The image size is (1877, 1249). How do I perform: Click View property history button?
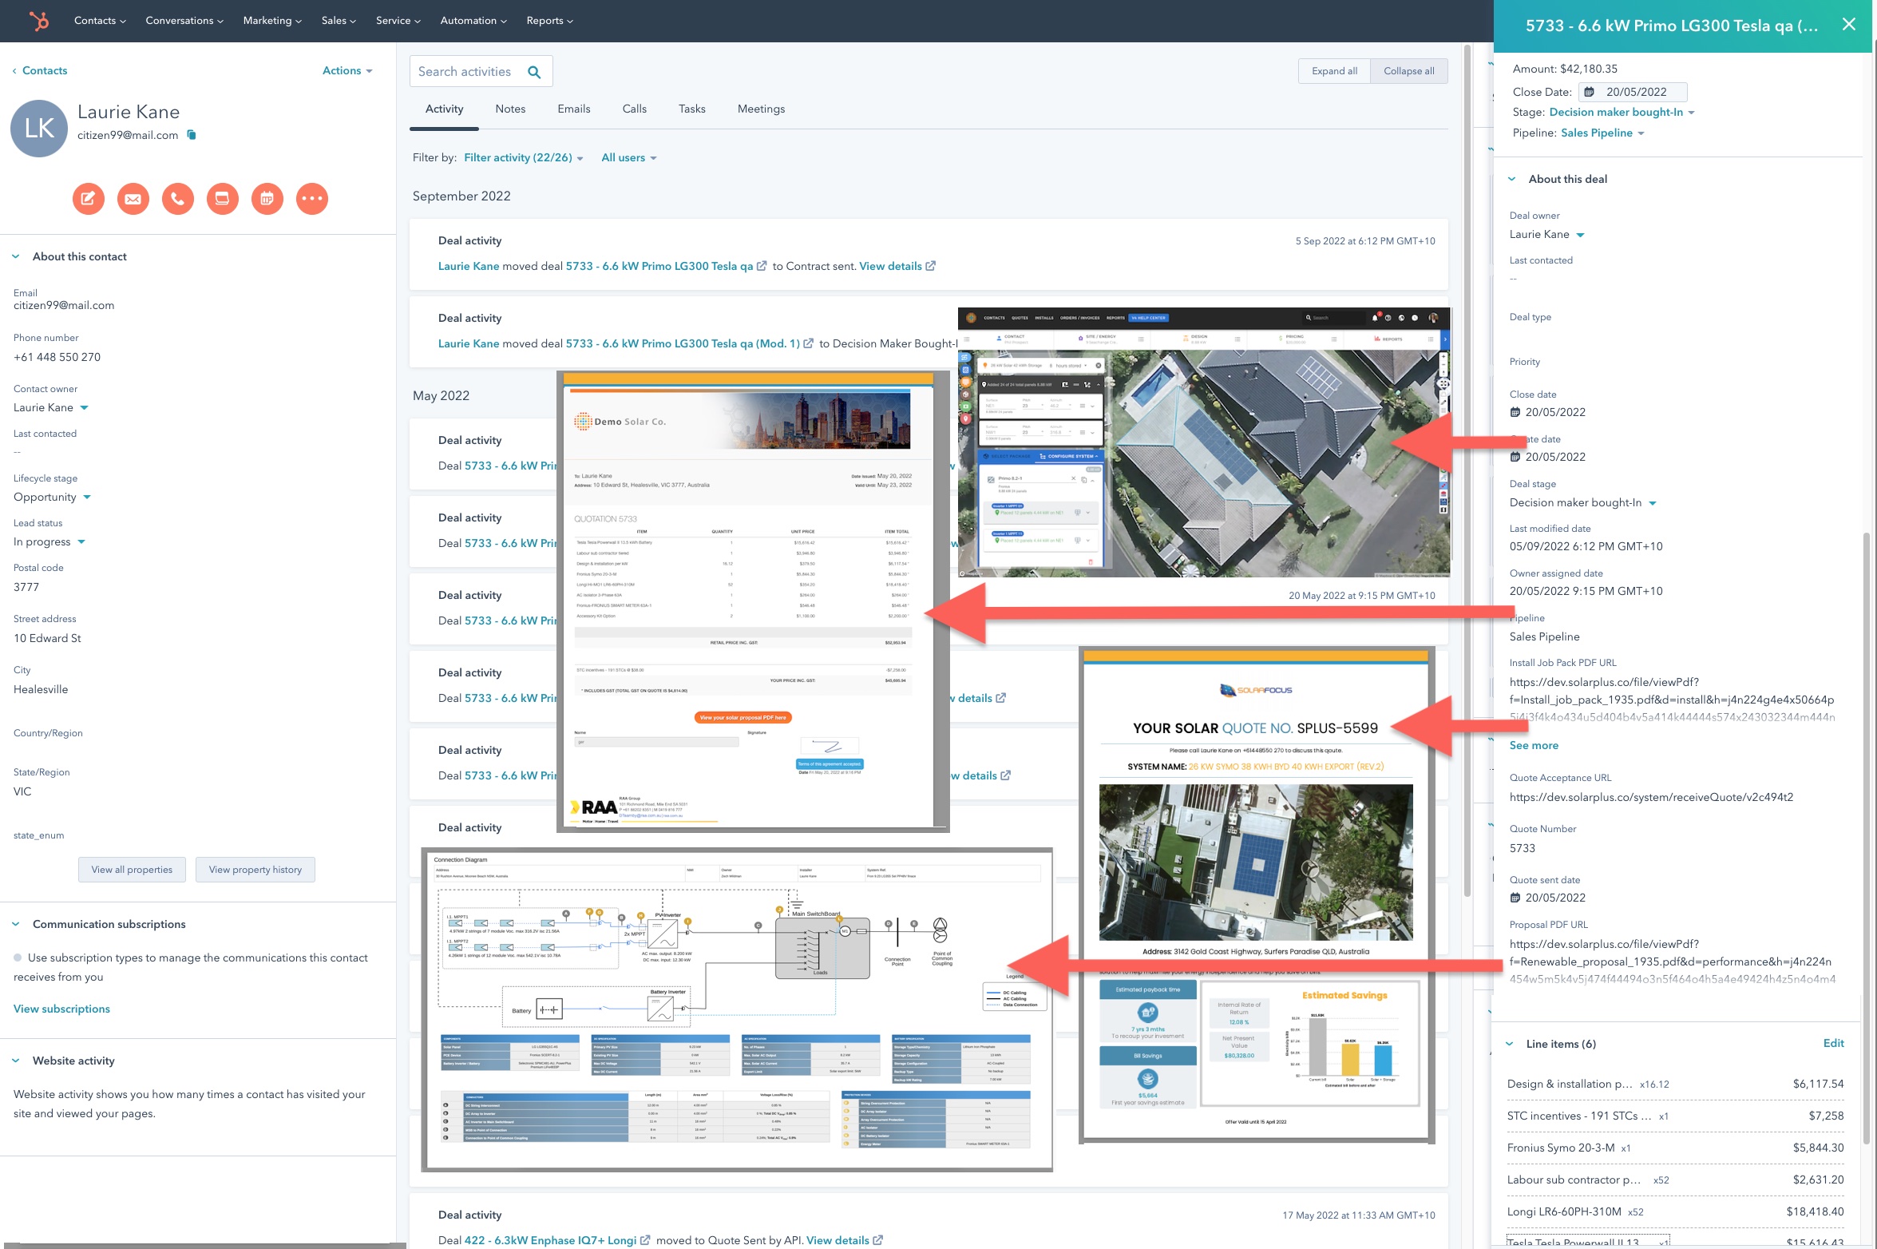click(255, 870)
